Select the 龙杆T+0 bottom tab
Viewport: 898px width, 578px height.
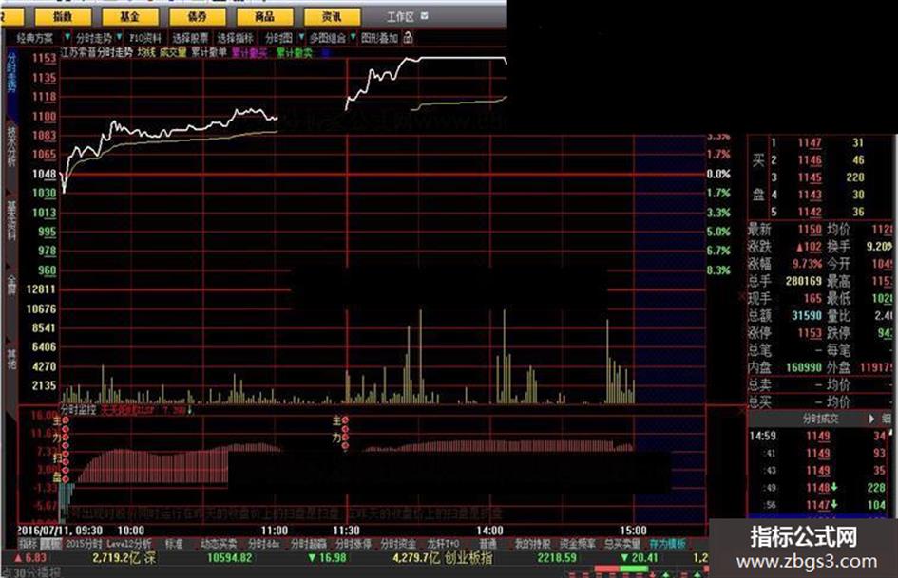pos(443,544)
